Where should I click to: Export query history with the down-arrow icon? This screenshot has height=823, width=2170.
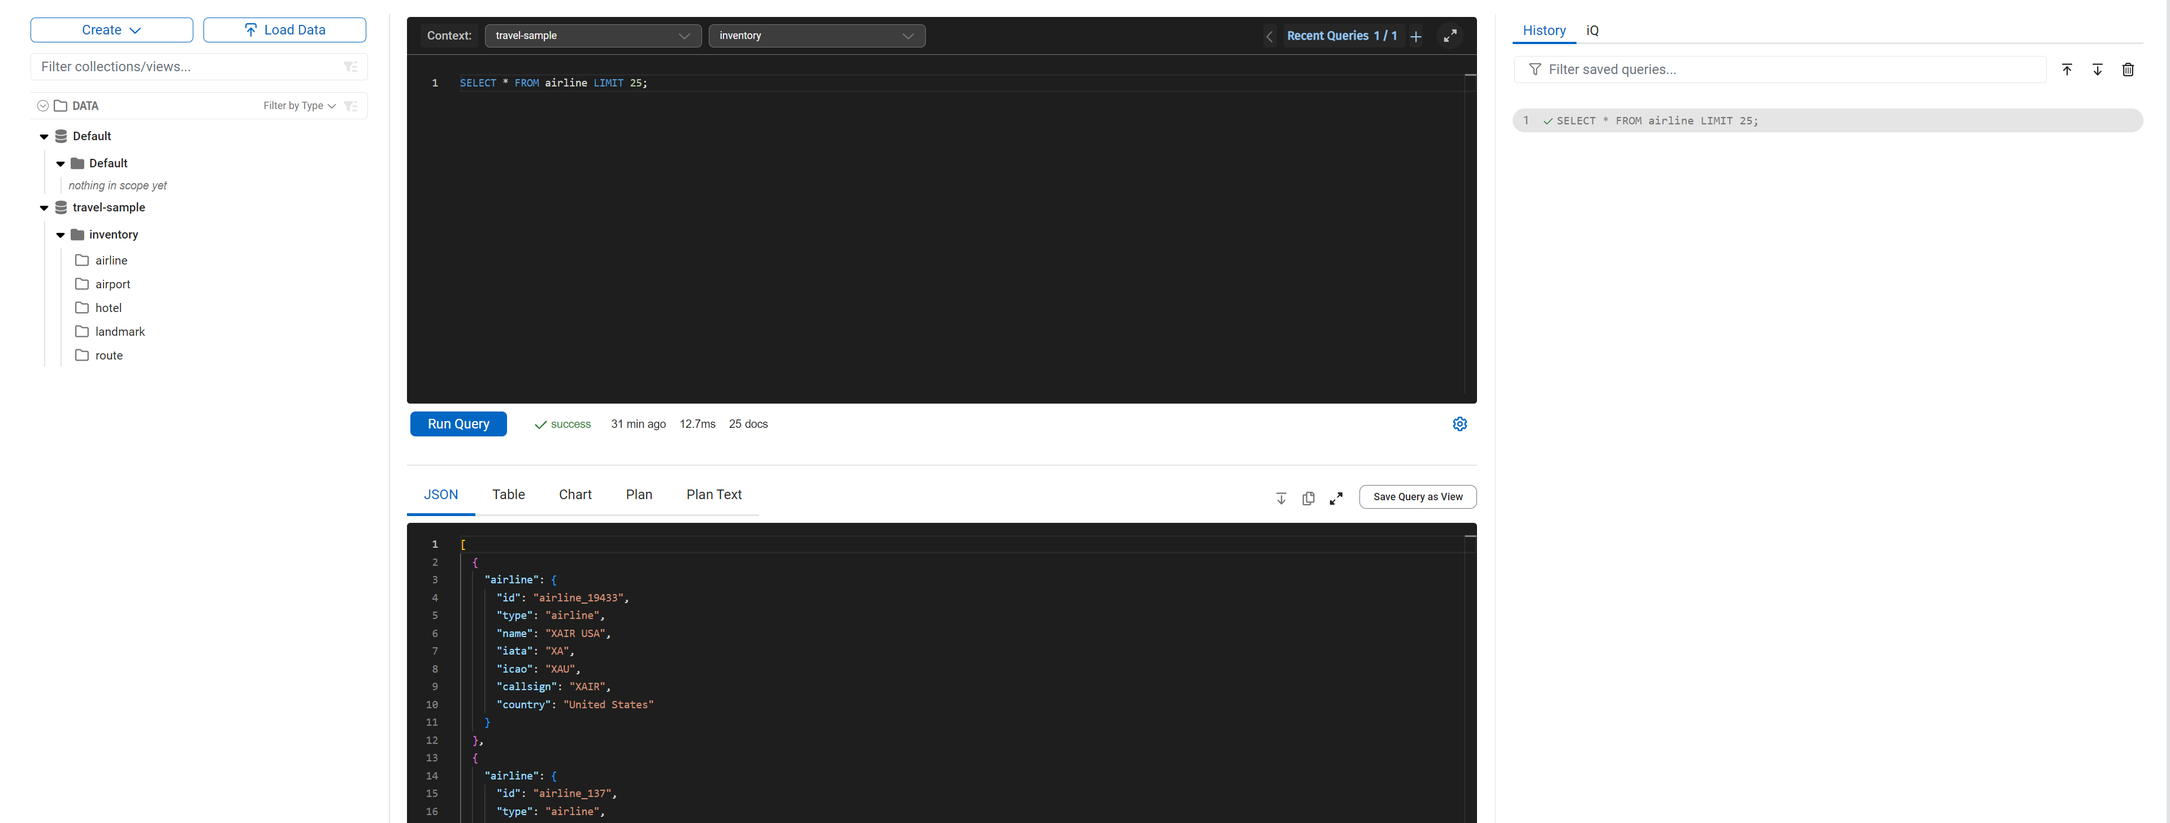[2097, 69]
